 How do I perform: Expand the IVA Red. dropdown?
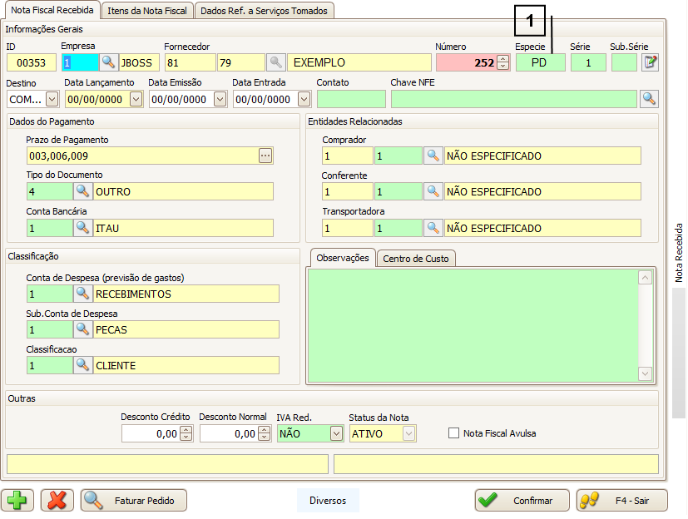[335, 433]
